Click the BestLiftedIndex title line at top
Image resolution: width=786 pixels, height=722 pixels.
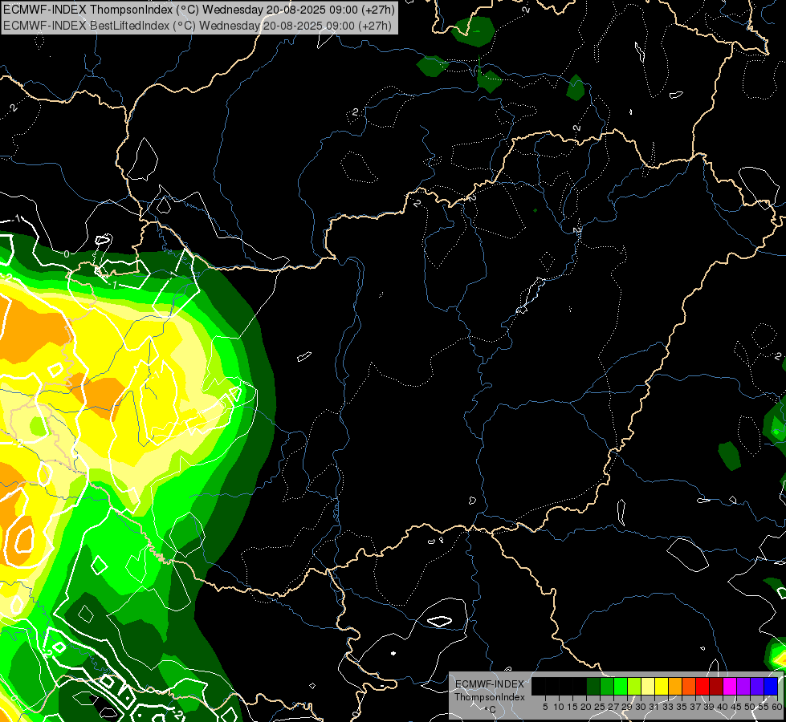(x=197, y=25)
